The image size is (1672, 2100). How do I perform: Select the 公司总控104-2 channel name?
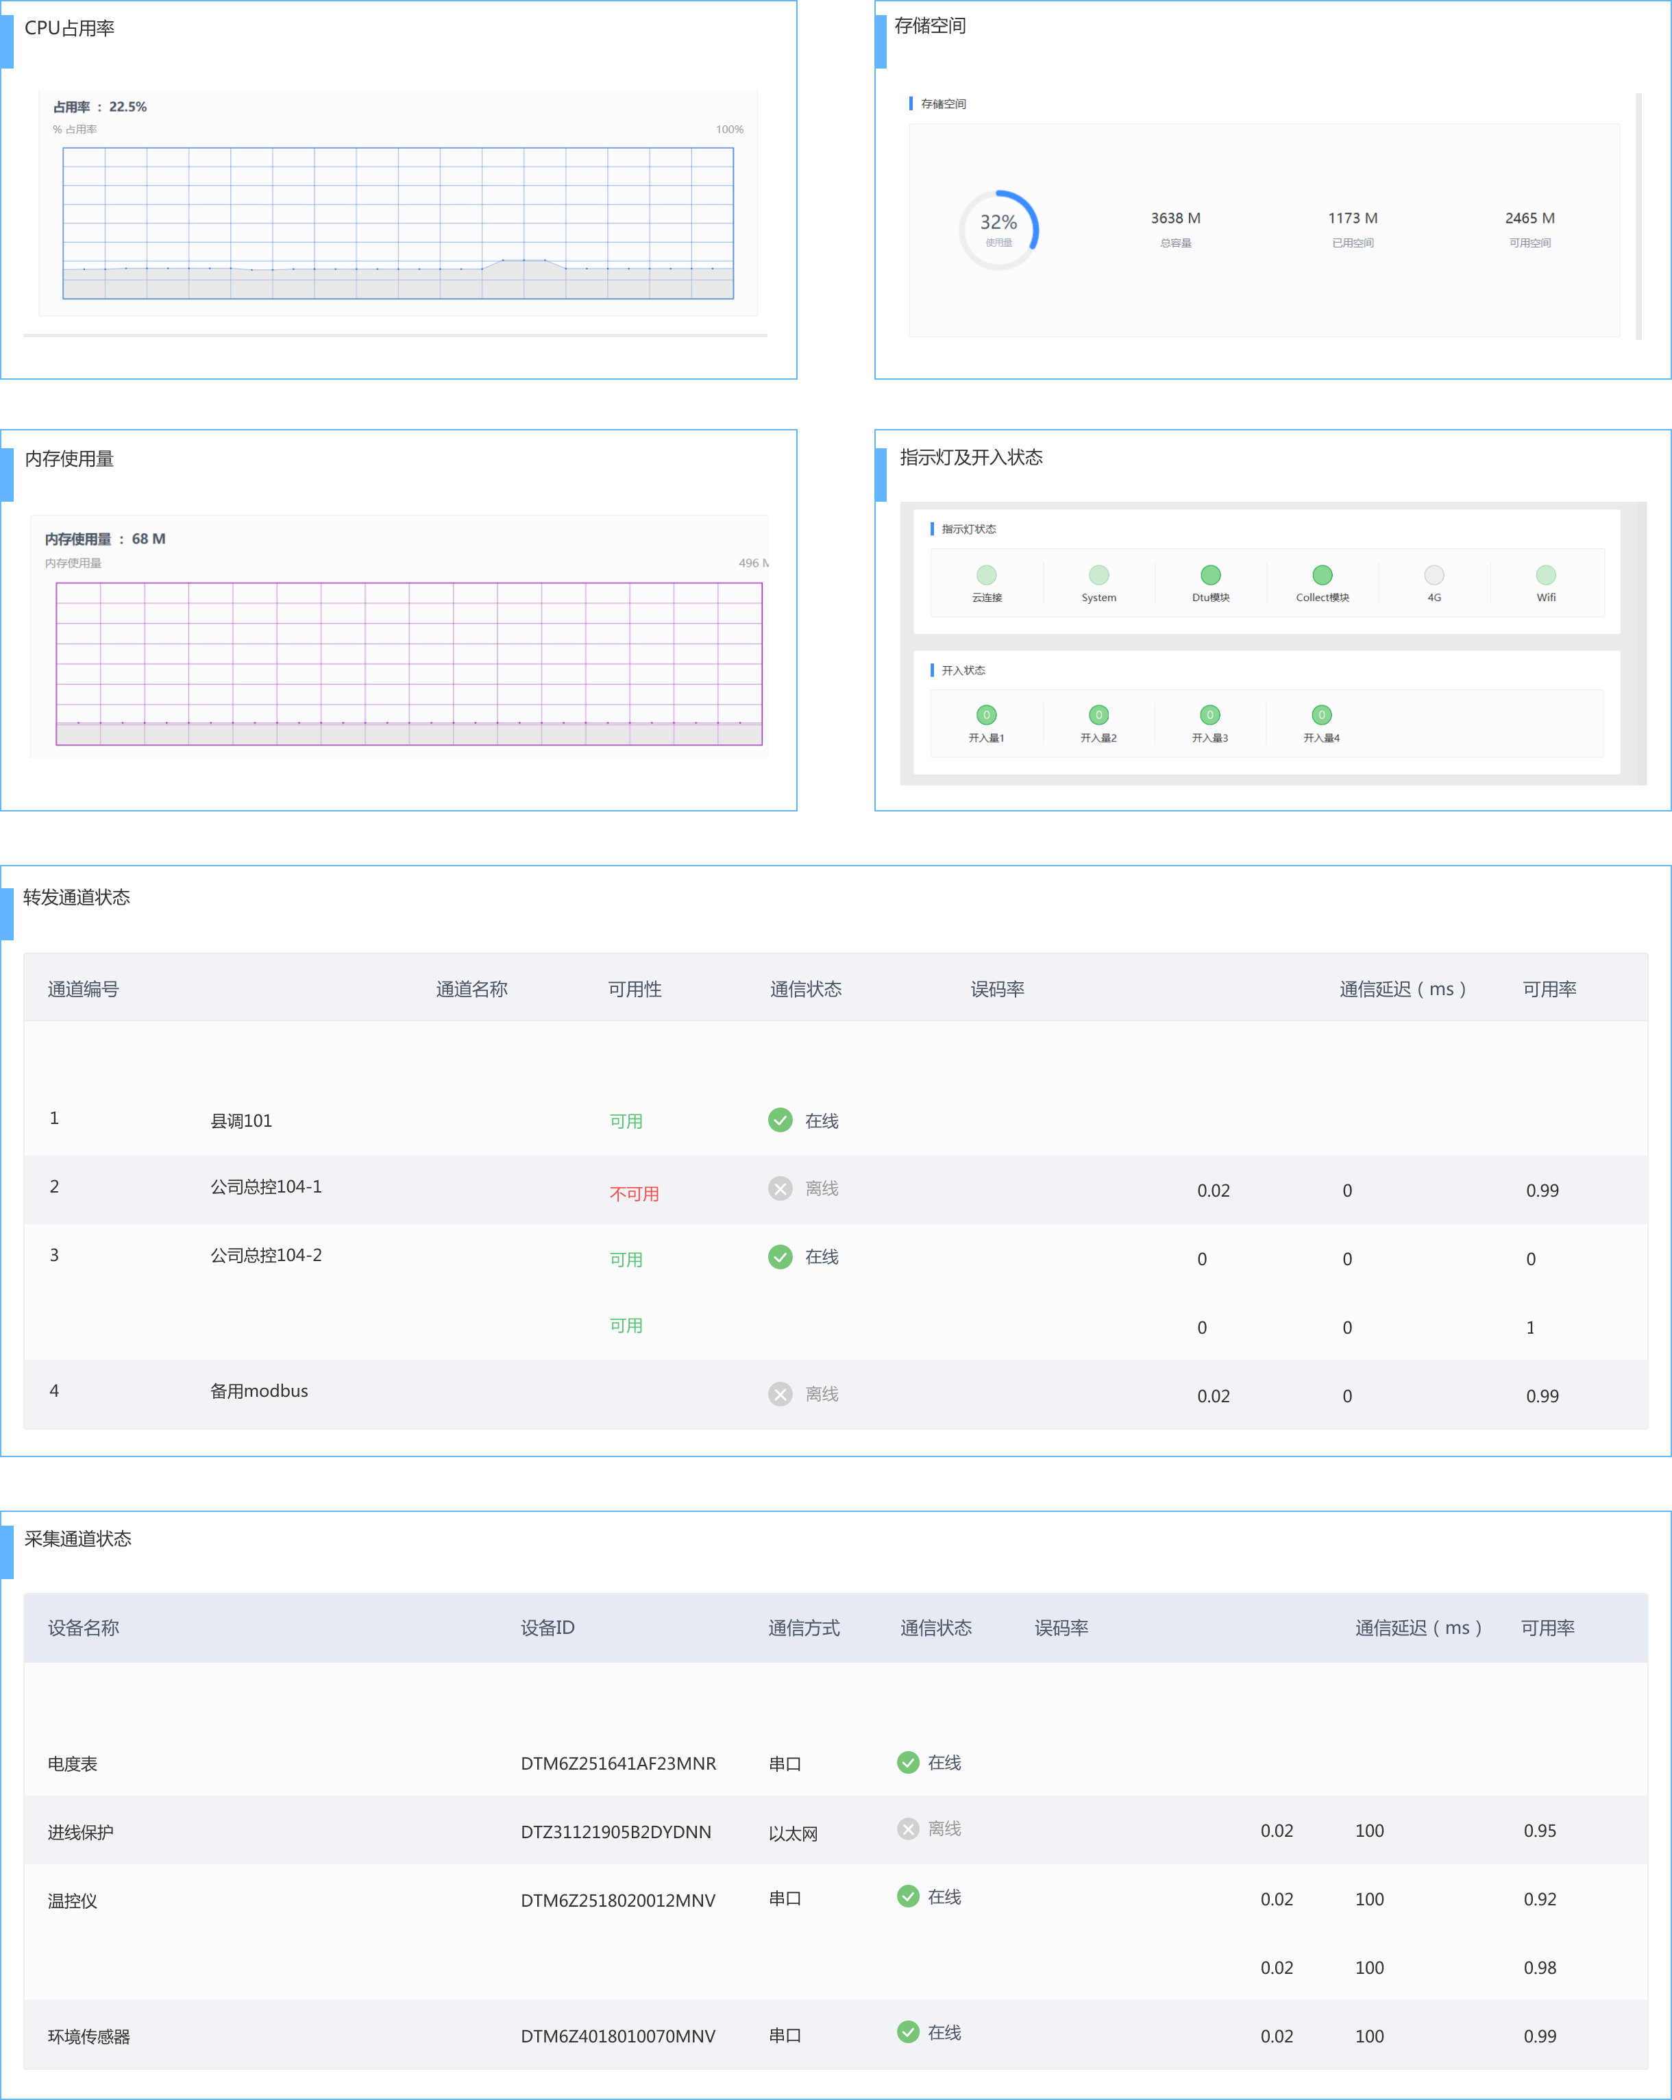point(266,1256)
